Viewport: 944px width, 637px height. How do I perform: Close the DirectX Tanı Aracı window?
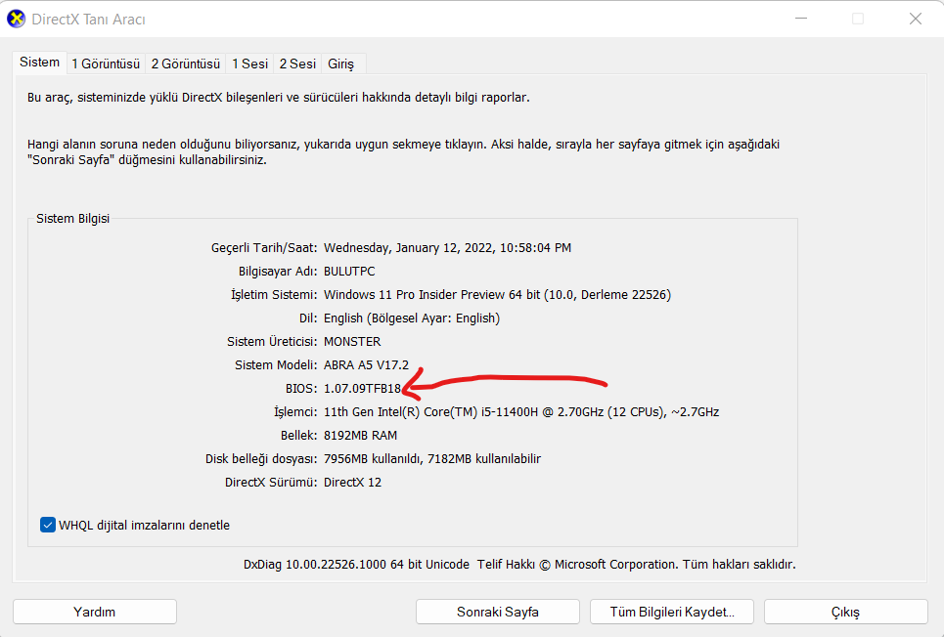[915, 19]
